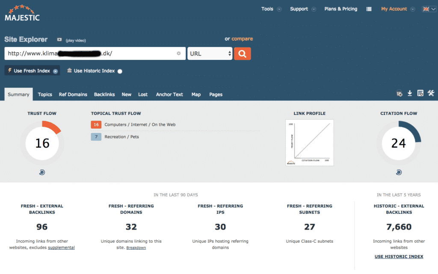The width and height of the screenshot is (438, 274).
Task: Click the bucket icon in the tab bar
Action: point(400,94)
